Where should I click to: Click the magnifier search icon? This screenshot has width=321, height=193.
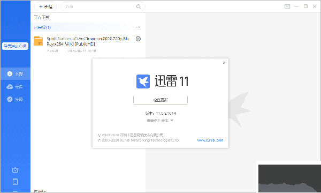click(139, 6)
